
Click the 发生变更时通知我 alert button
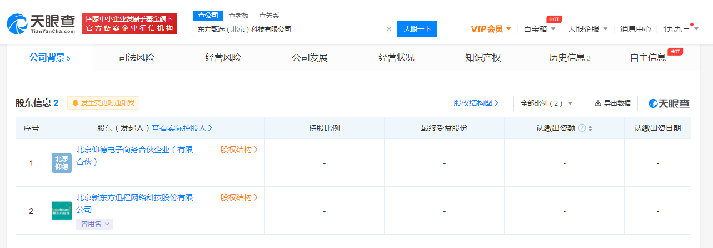pyautogui.click(x=103, y=103)
